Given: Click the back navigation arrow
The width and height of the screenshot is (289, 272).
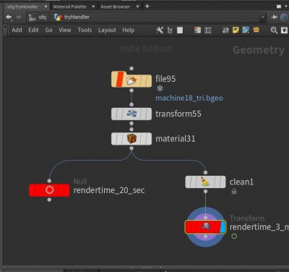Looking at the screenshot, I should pos(9,17).
